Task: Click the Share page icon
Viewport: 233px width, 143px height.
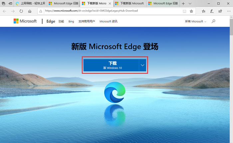Action: (x=220, y=11)
